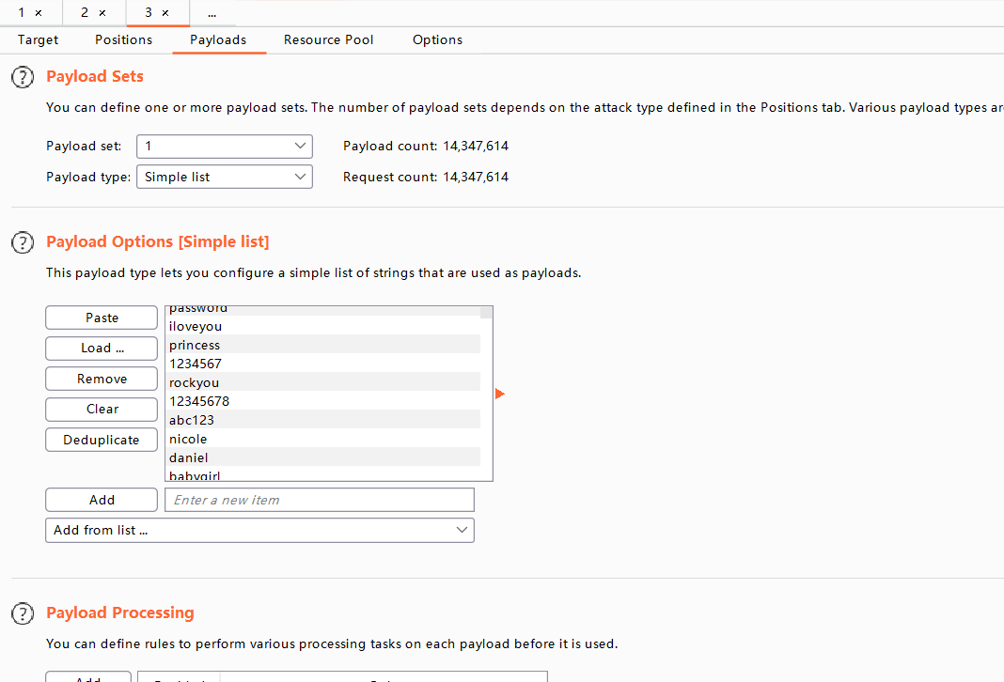Viewport: 1004px width, 682px height.
Task: Open the Payload type dropdown
Action: tap(225, 177)
